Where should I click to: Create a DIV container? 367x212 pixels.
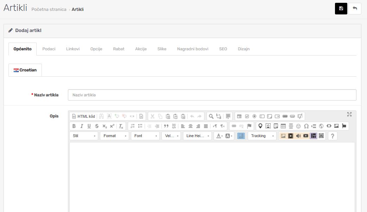174,126
